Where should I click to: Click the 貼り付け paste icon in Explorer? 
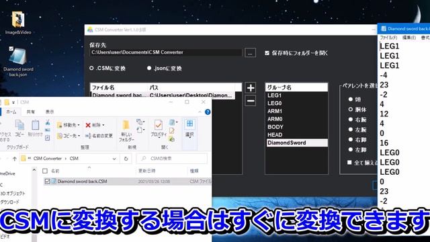point(35,128)
